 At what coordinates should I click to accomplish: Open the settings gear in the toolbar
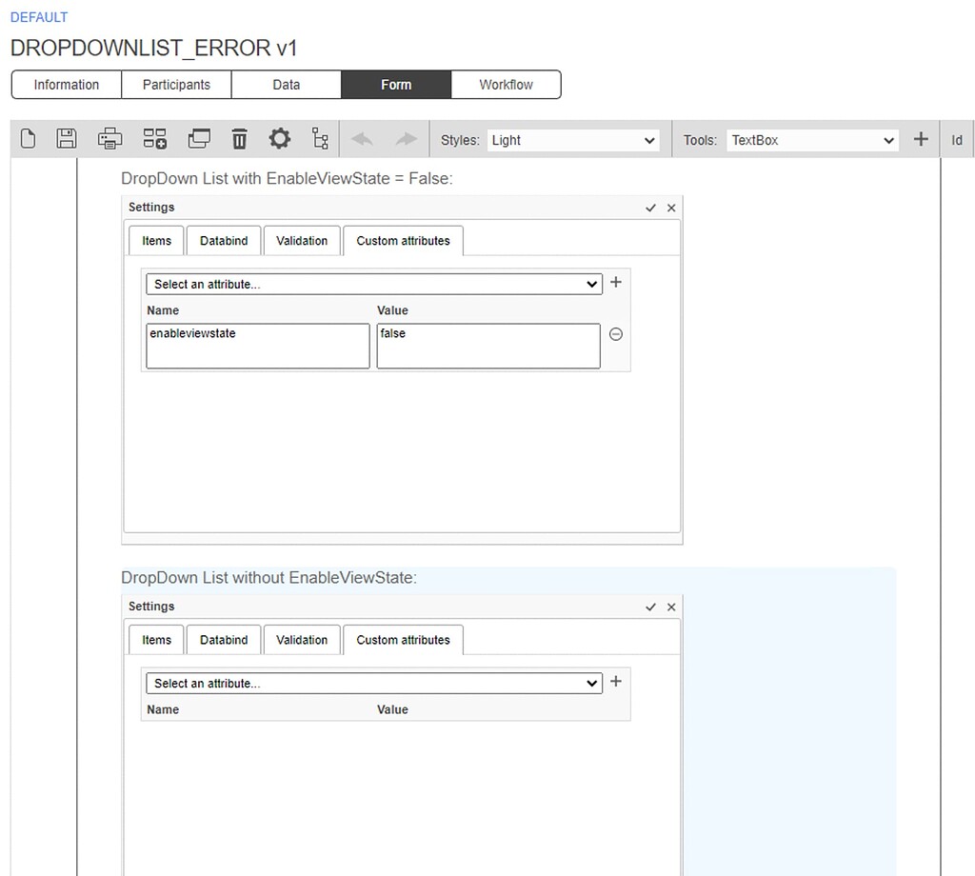[279, 138]
